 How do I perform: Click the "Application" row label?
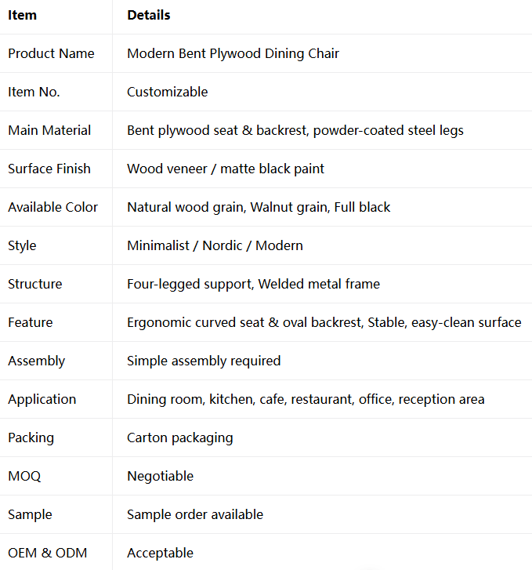[x=42, y=400]
